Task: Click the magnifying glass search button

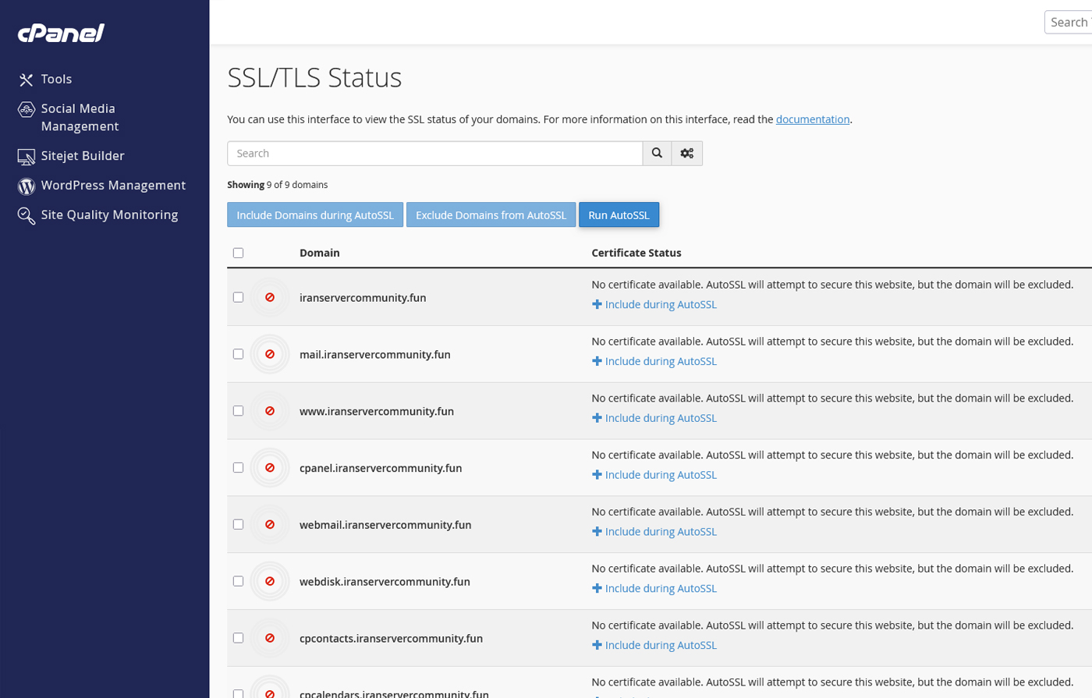Action: (x=657, y=154)
